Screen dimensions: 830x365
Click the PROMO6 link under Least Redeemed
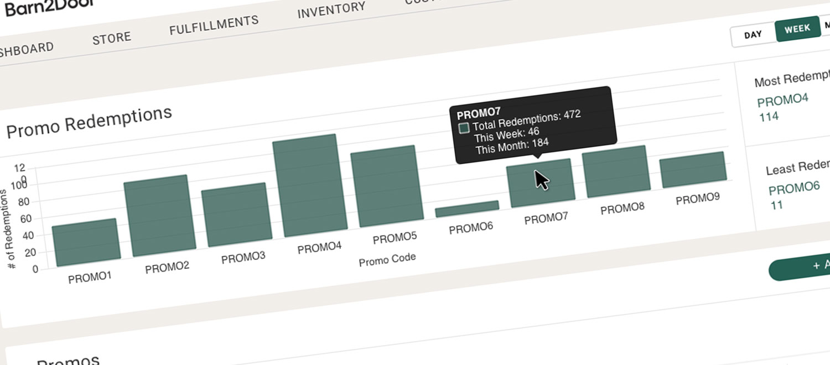point(795,189)
